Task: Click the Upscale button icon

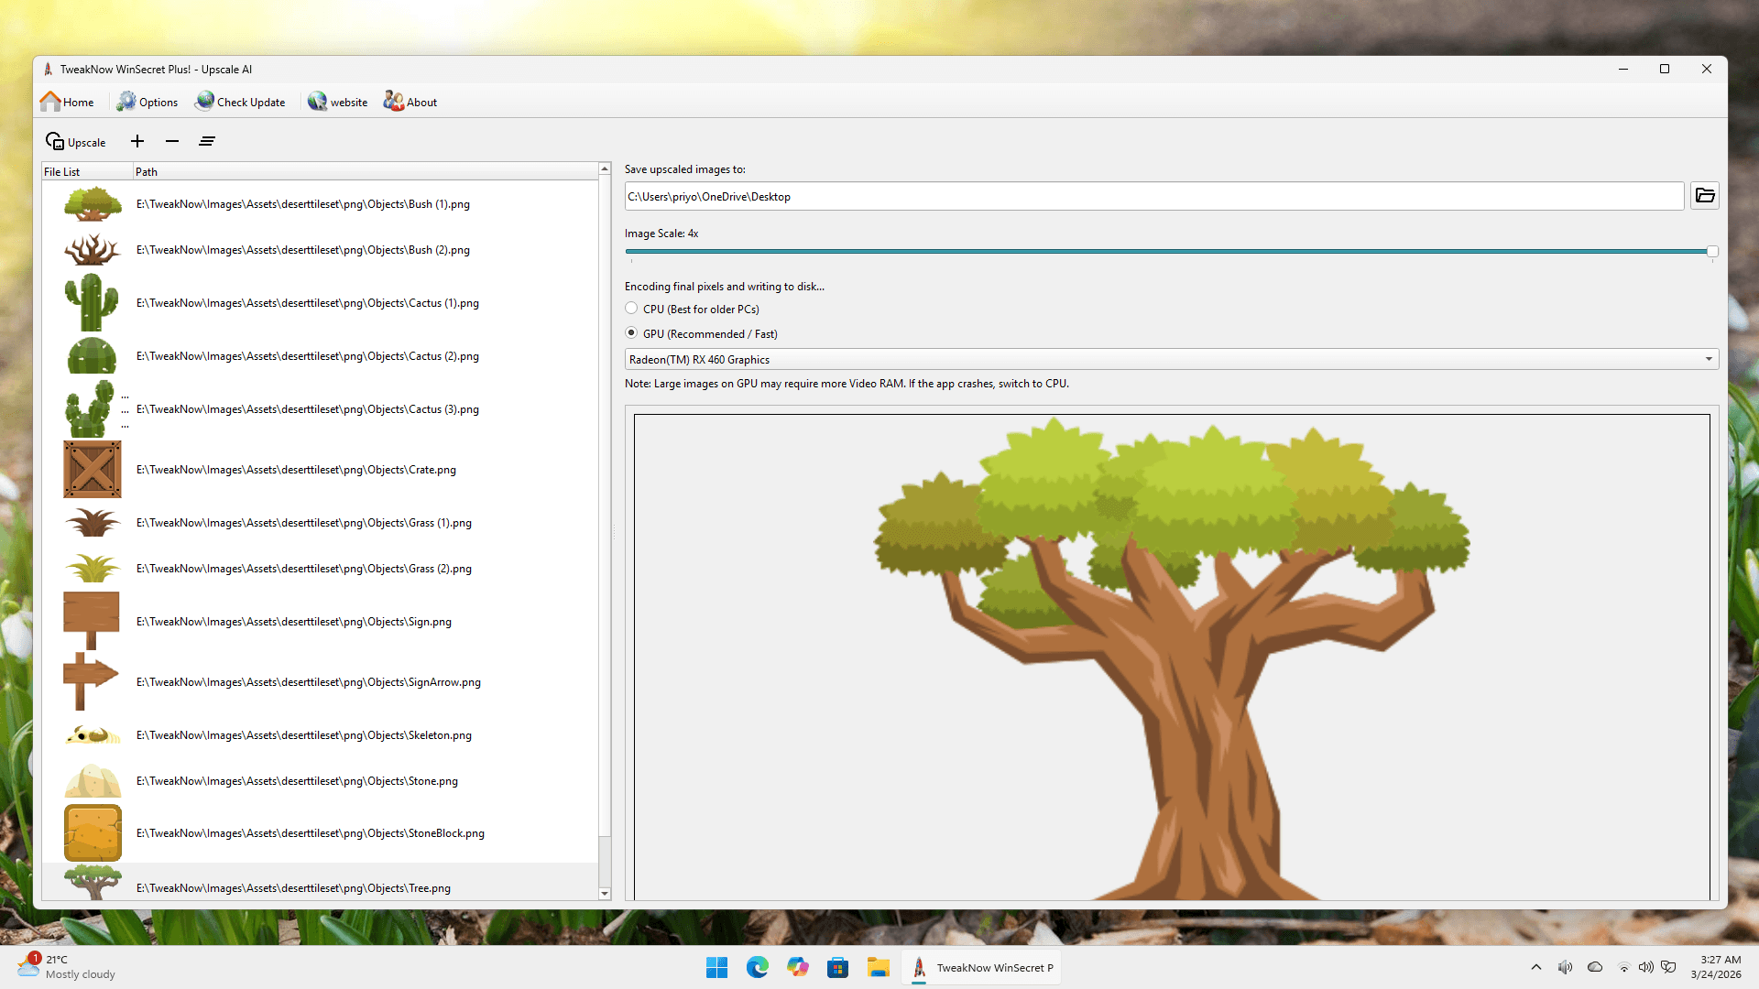Action: pos(56,142)
